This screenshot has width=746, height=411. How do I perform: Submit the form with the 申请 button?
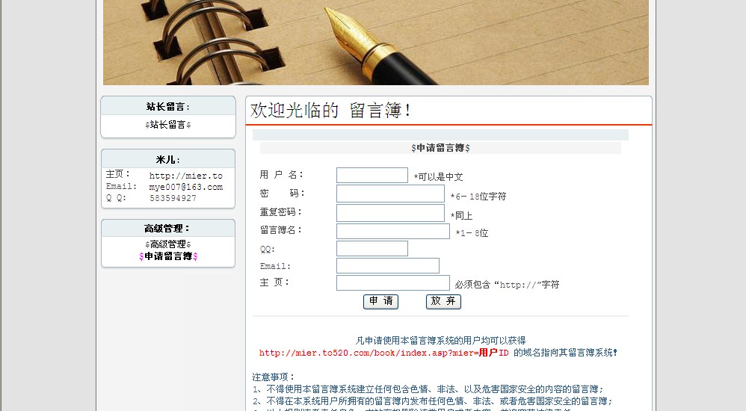[x=380, y=301]
